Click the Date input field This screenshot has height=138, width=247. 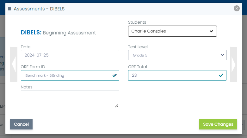coord(70,55)
